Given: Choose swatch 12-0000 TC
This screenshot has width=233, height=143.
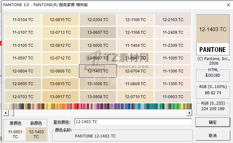Looking at the screenshot, I should 98,45.
